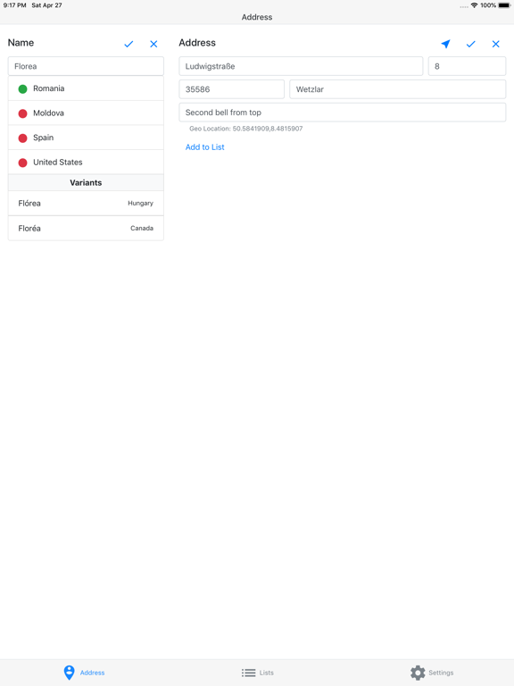Screen dimensions: 514x686
Task: Edit the house number field 8
Action: (x=467, y=66)
